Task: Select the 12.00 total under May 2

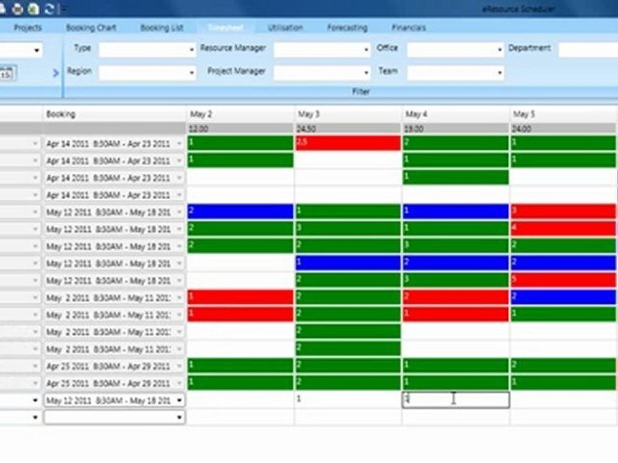Action: [x=240, y=129]
